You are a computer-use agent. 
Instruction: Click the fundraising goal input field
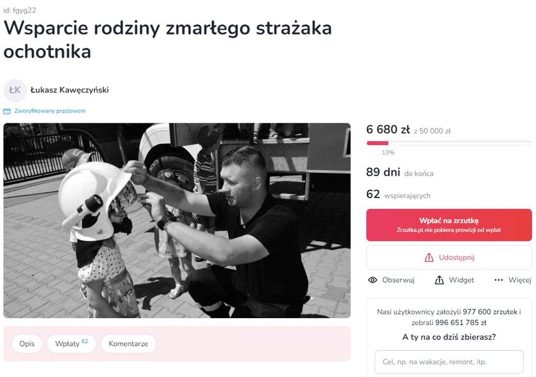pyautogui.click(x=449, y=362)
